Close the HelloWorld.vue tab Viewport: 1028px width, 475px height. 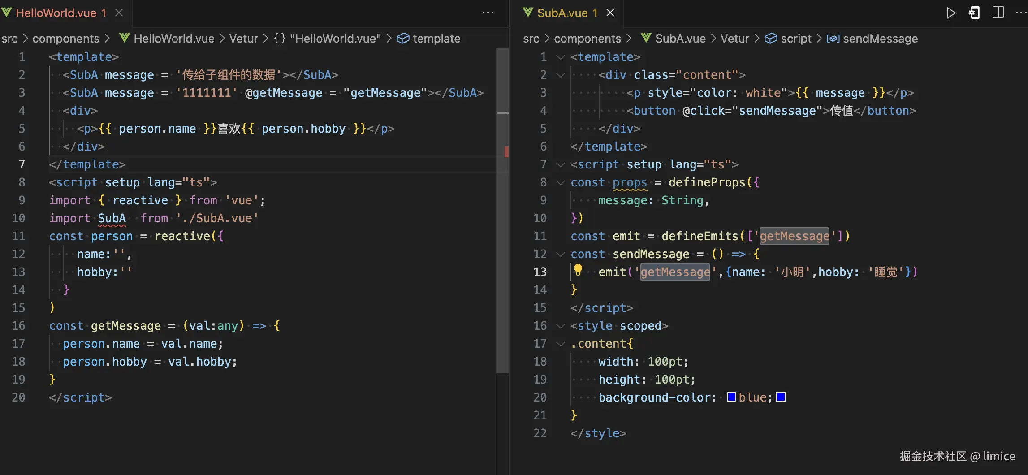click(119, 13)
